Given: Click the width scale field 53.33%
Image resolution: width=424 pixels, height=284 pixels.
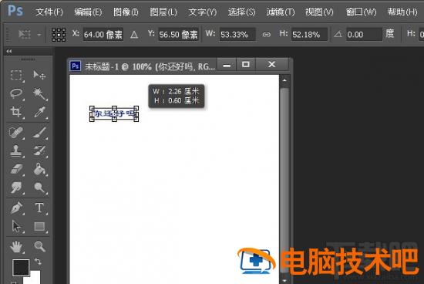Looking at the screenshot, I should point(237,35).
